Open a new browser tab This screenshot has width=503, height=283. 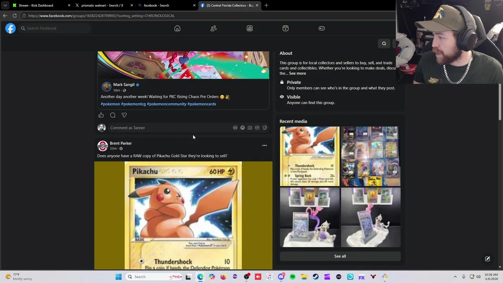(x=266, y=5)
